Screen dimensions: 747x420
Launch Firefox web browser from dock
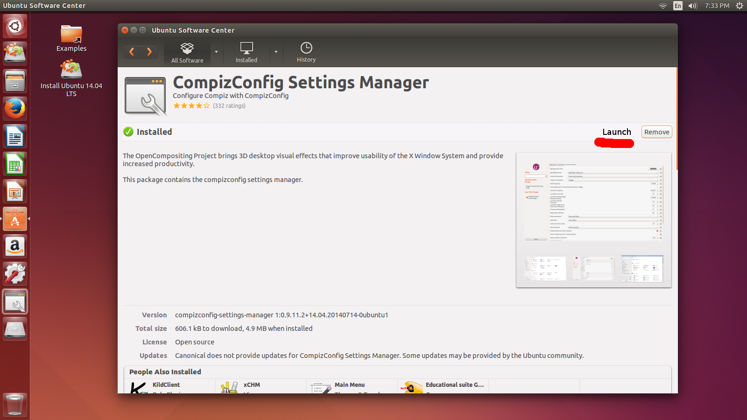15,109
